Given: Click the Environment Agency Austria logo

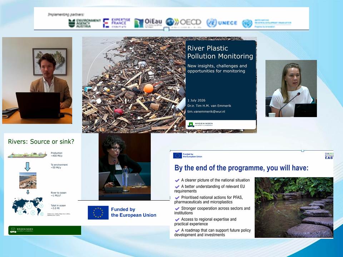Looking at the screenshot, I should (84, 23).
